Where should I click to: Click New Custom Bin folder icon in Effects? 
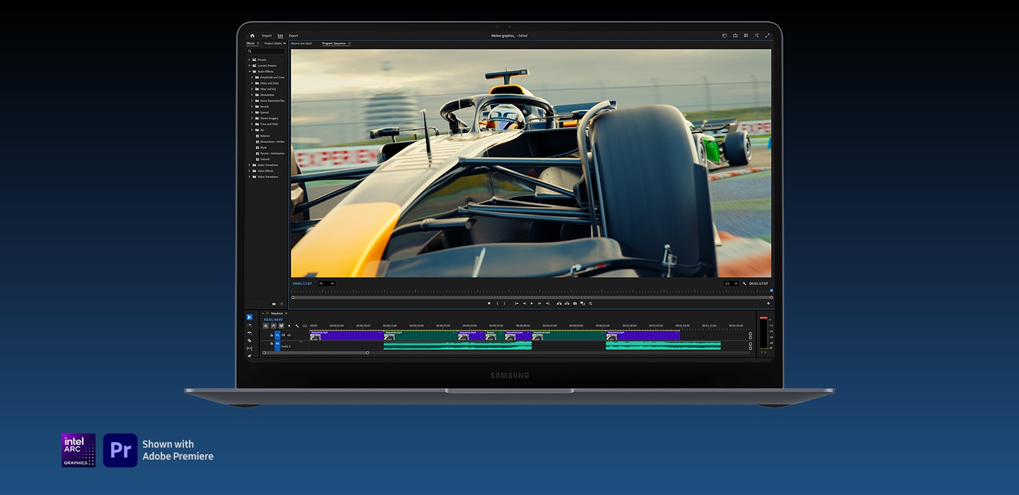pos(274,304)
